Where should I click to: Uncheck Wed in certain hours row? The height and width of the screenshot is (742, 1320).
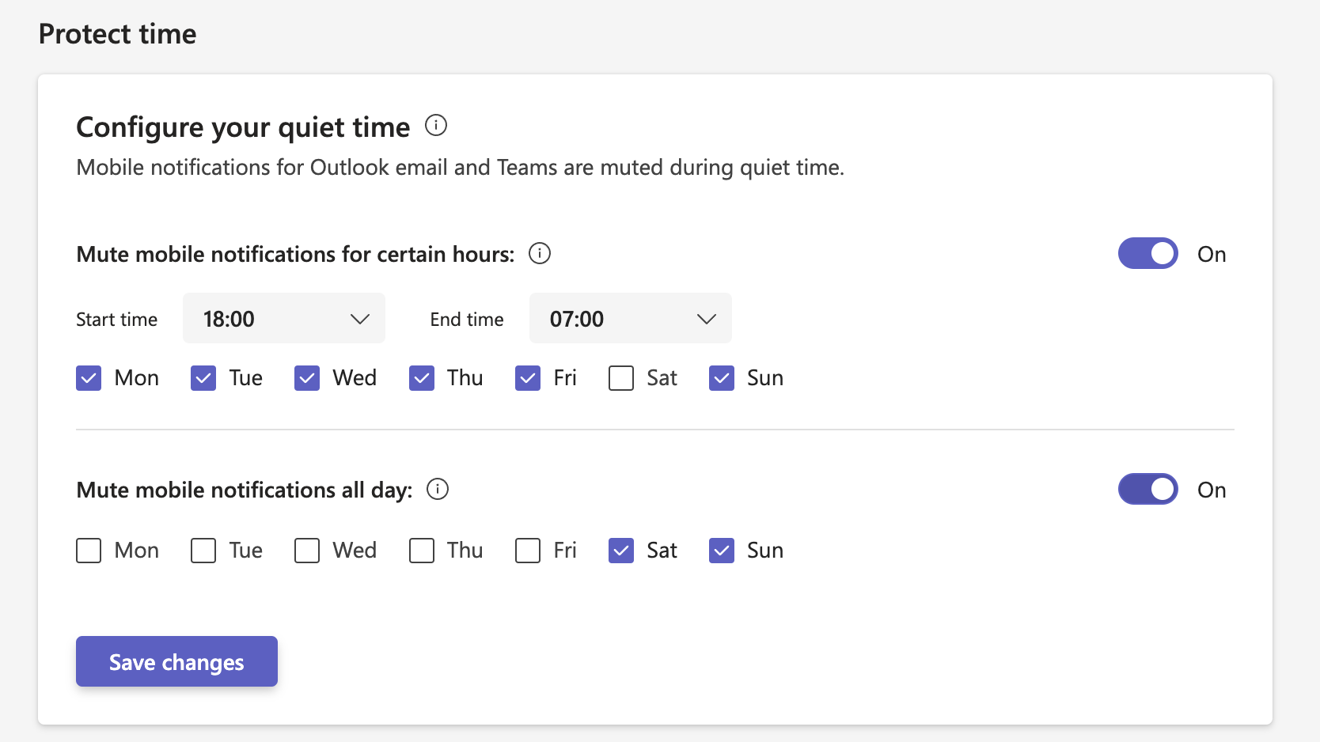[x=307, y=378]
